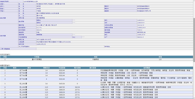This screenshot has height=99, width=195.
Task: Click the 樓別 column header
Action: (15, 68)
